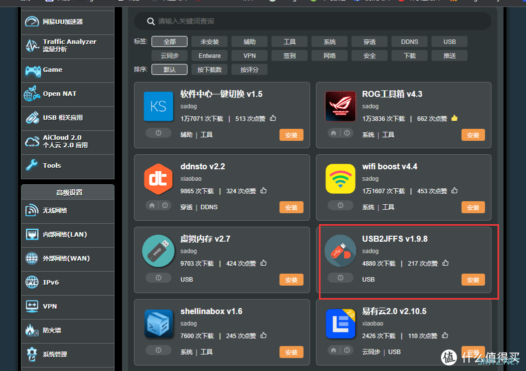
Task: Filter by the 签到 tag
Action: (289, 55)
